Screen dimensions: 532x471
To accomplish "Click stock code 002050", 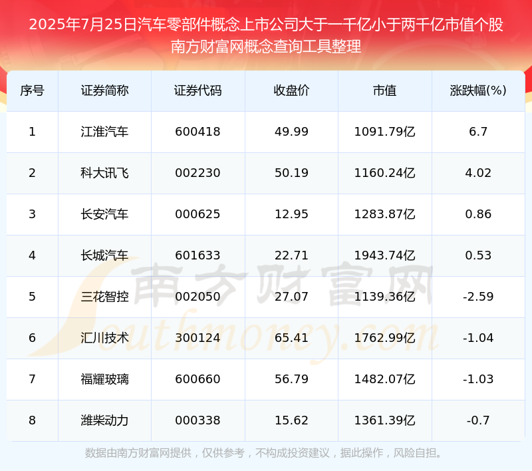I will coord(198,297).
